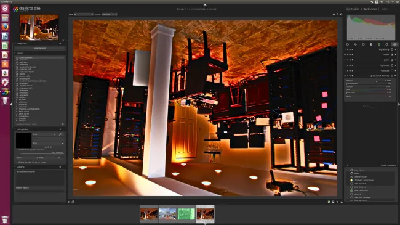Switch to the darkroom view
Viewport: 400px width, 225px height.
pos(370,9)
